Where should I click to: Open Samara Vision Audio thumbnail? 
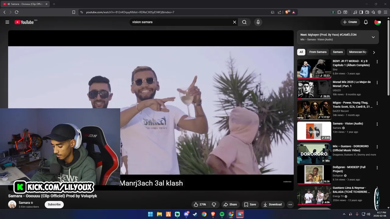click(314, 131)
